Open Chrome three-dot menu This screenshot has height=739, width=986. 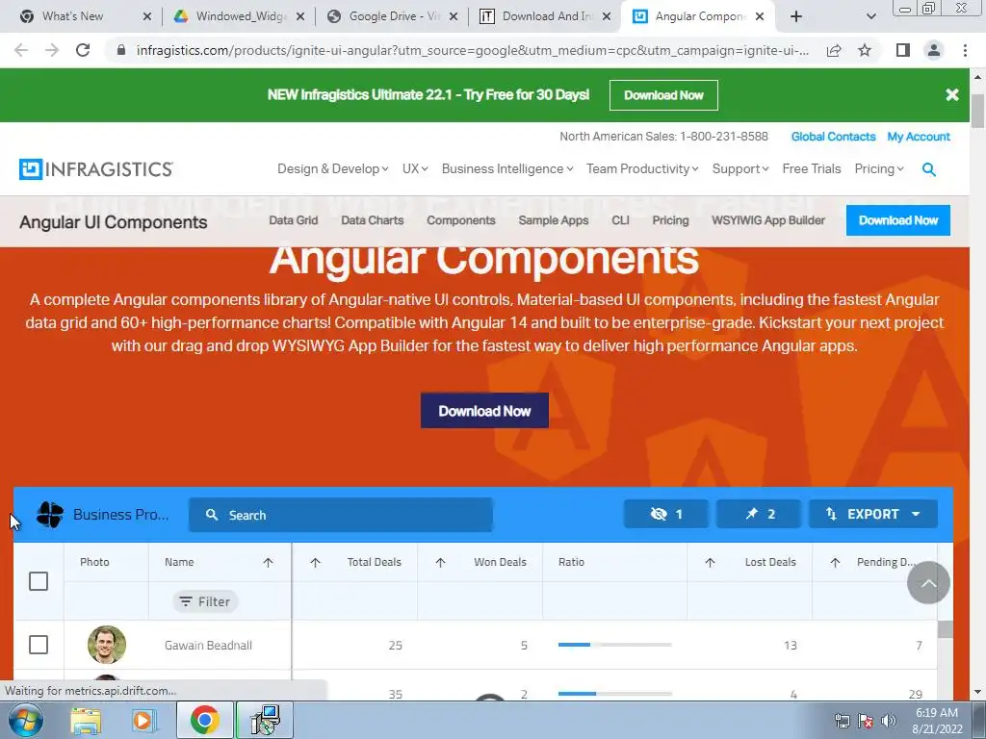965,50
